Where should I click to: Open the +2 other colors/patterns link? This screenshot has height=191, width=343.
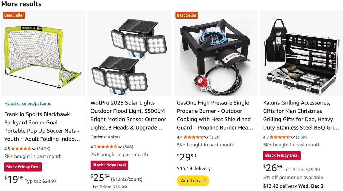point(27,103)
